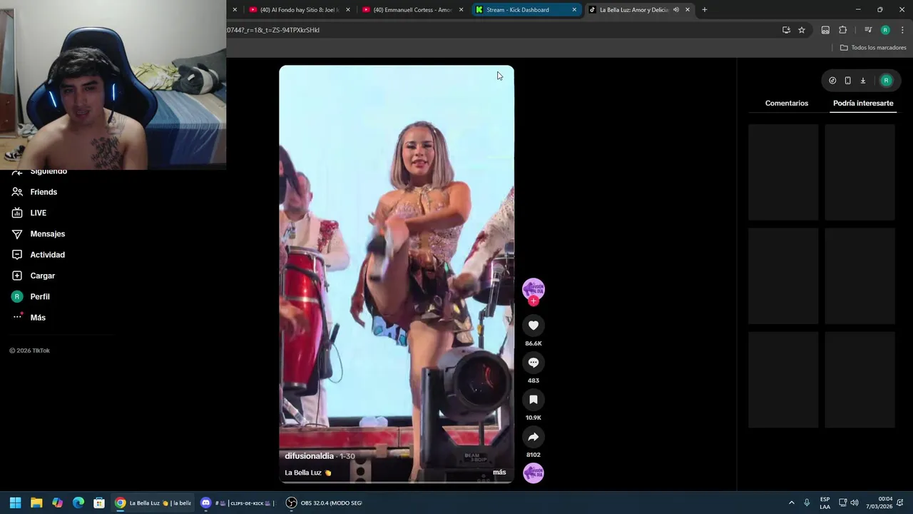The image size is (913, 514).
Task: Open Chrome Extensions puzzle icon
Action: [842, 30]
